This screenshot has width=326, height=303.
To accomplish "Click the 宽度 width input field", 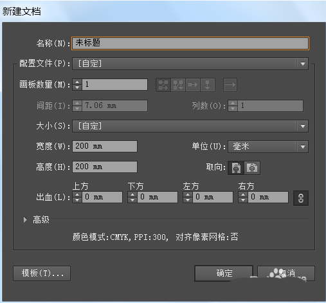I will (x=105, y=147).
